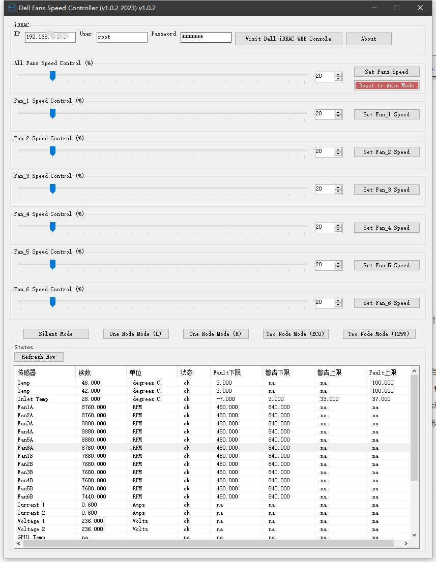Select the Inlet Temp sensor row
The width and height of the screenshot is (436, 562).
coord(213,399)
